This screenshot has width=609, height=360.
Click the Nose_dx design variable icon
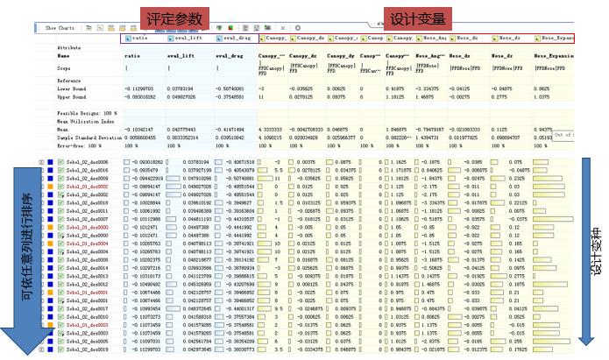point(453,38)
